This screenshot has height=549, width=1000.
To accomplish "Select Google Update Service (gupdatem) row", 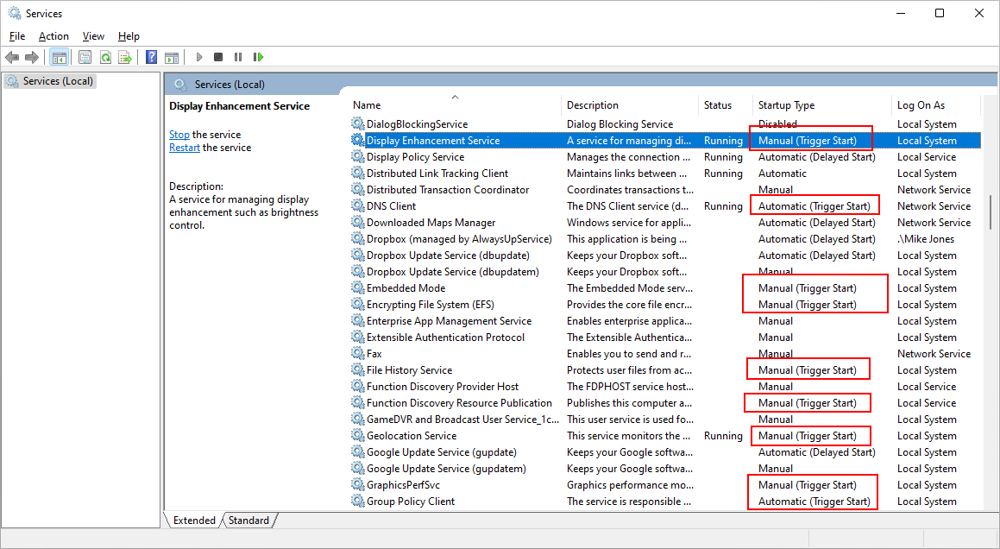I will coord(446,469).
